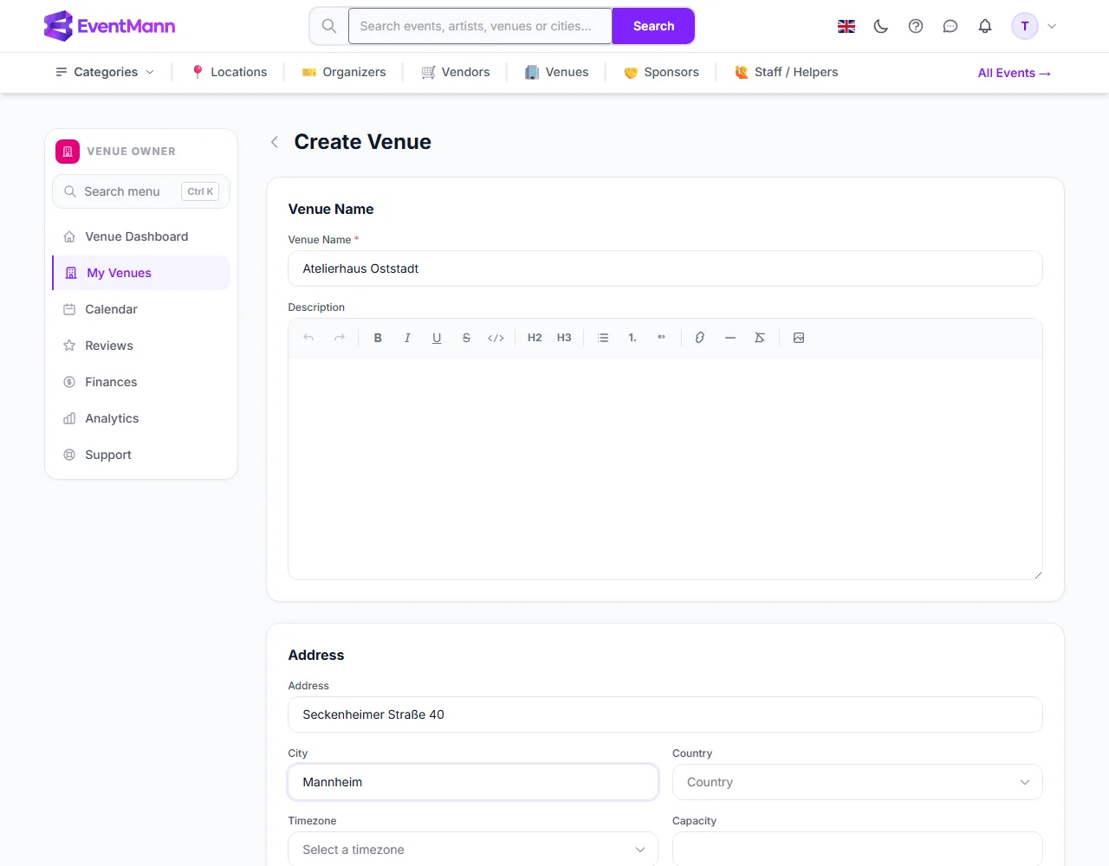Insert a bullet list
The height and width of the screenshot is (866, 1109).
click(603, 338)
